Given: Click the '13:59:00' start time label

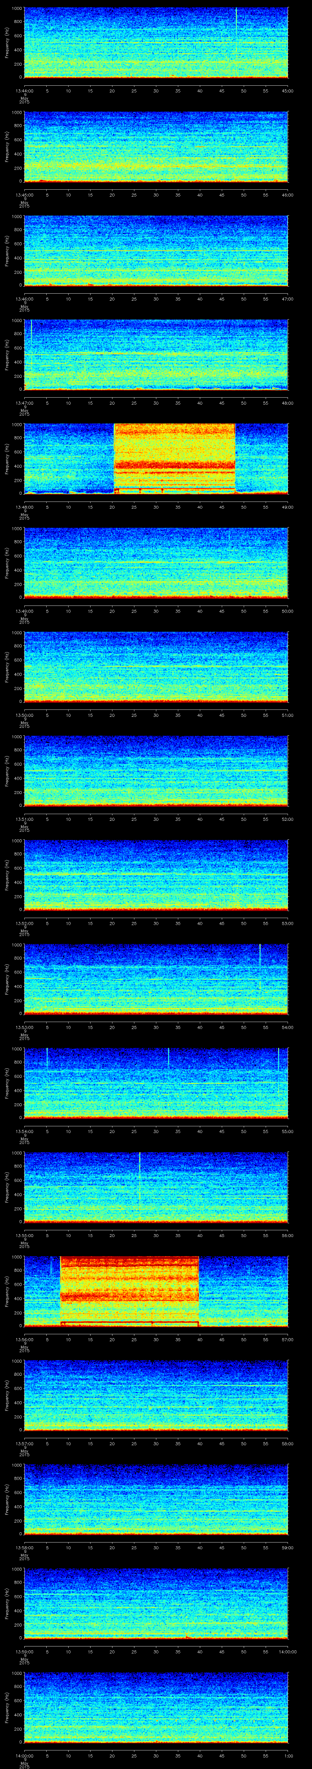Looking at the screenshot, I should click(24, 1652).
